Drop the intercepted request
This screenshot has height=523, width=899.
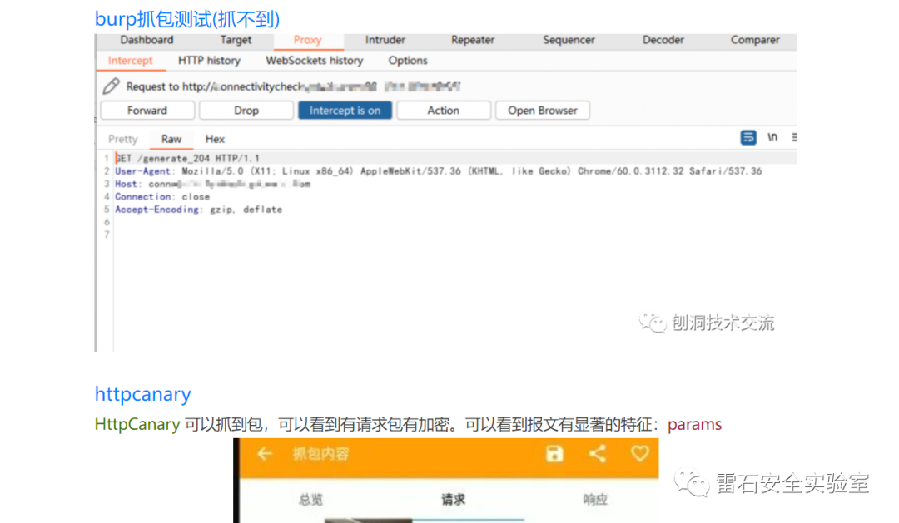point(246,111)
